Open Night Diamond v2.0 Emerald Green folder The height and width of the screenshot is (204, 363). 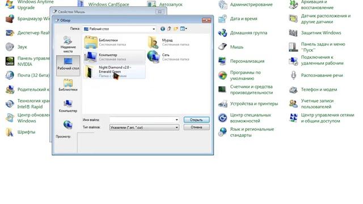tap(115, 72)
